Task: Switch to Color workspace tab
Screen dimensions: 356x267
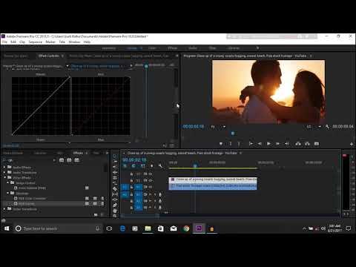Action: coord(152,48)
